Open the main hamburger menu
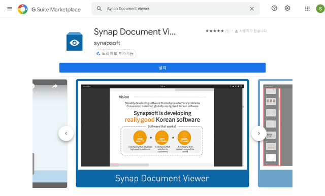 click(10, 9)
